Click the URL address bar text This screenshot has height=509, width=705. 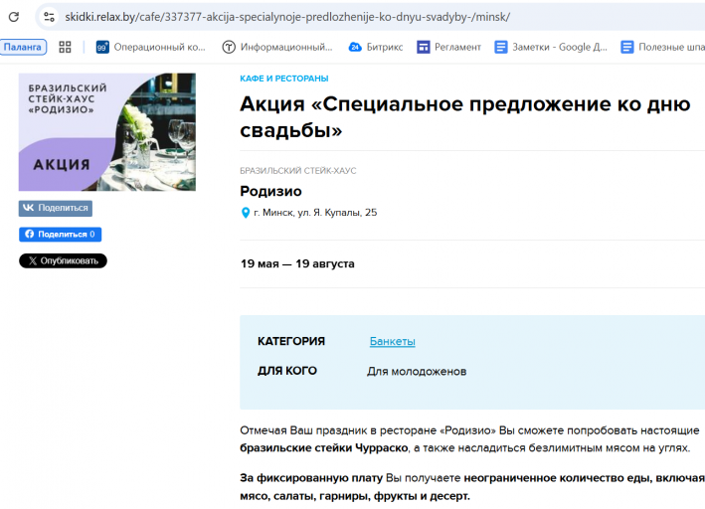[287, 17]
